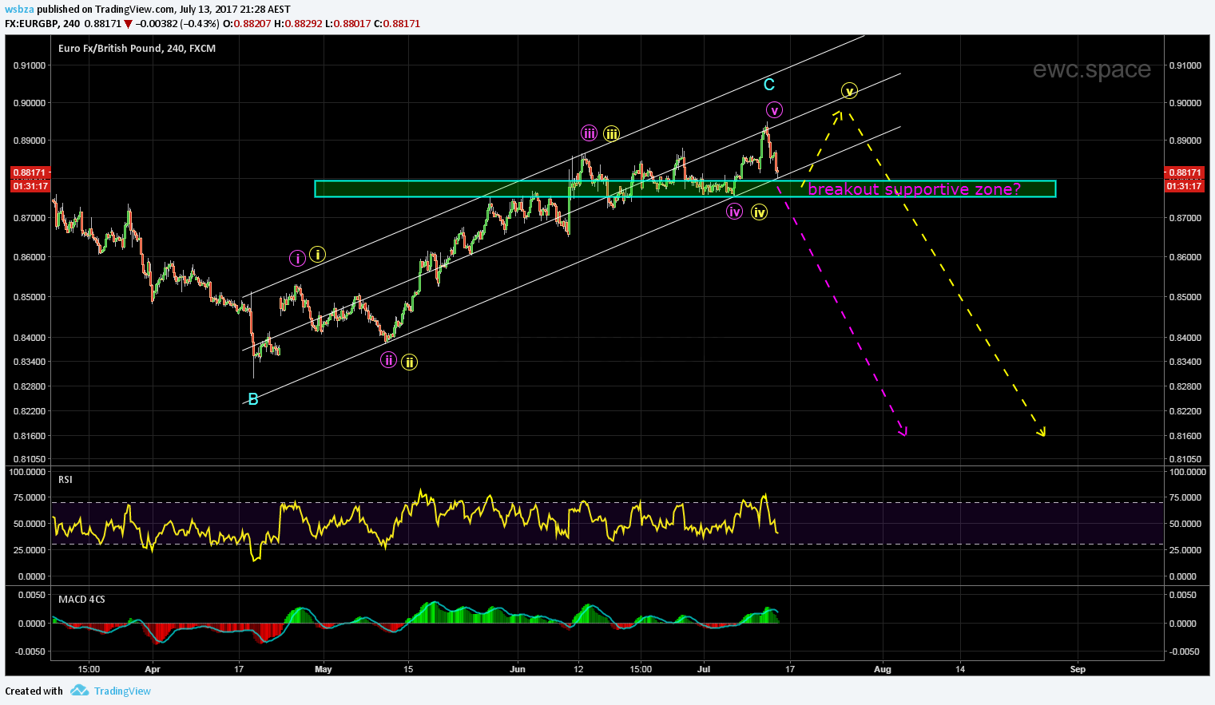
Task: Select the yellow circled v wave marker
Action: coord(849,89)
